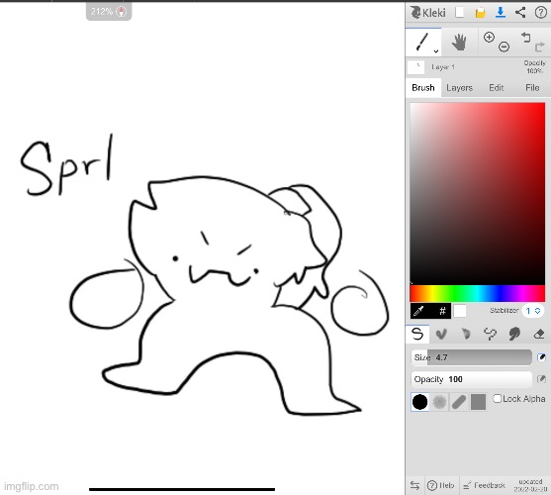551x495 pixels.
Task: Select the Hand pan tool
Action: [x=459, y=43]
